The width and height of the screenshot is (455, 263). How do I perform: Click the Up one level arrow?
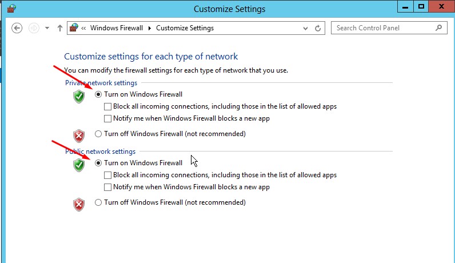tap(60, 28)
